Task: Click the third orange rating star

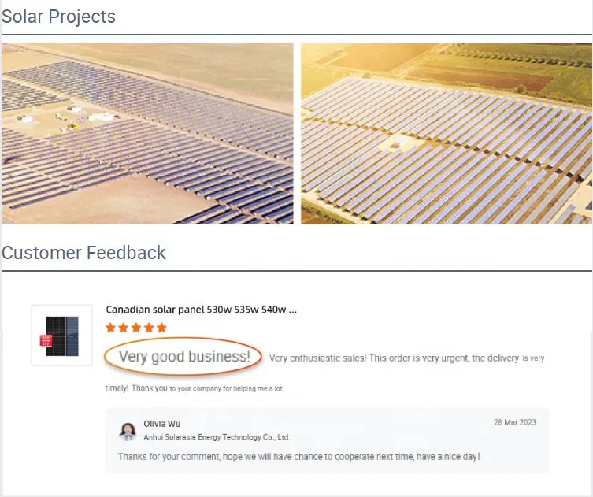Action: point(136,328)
